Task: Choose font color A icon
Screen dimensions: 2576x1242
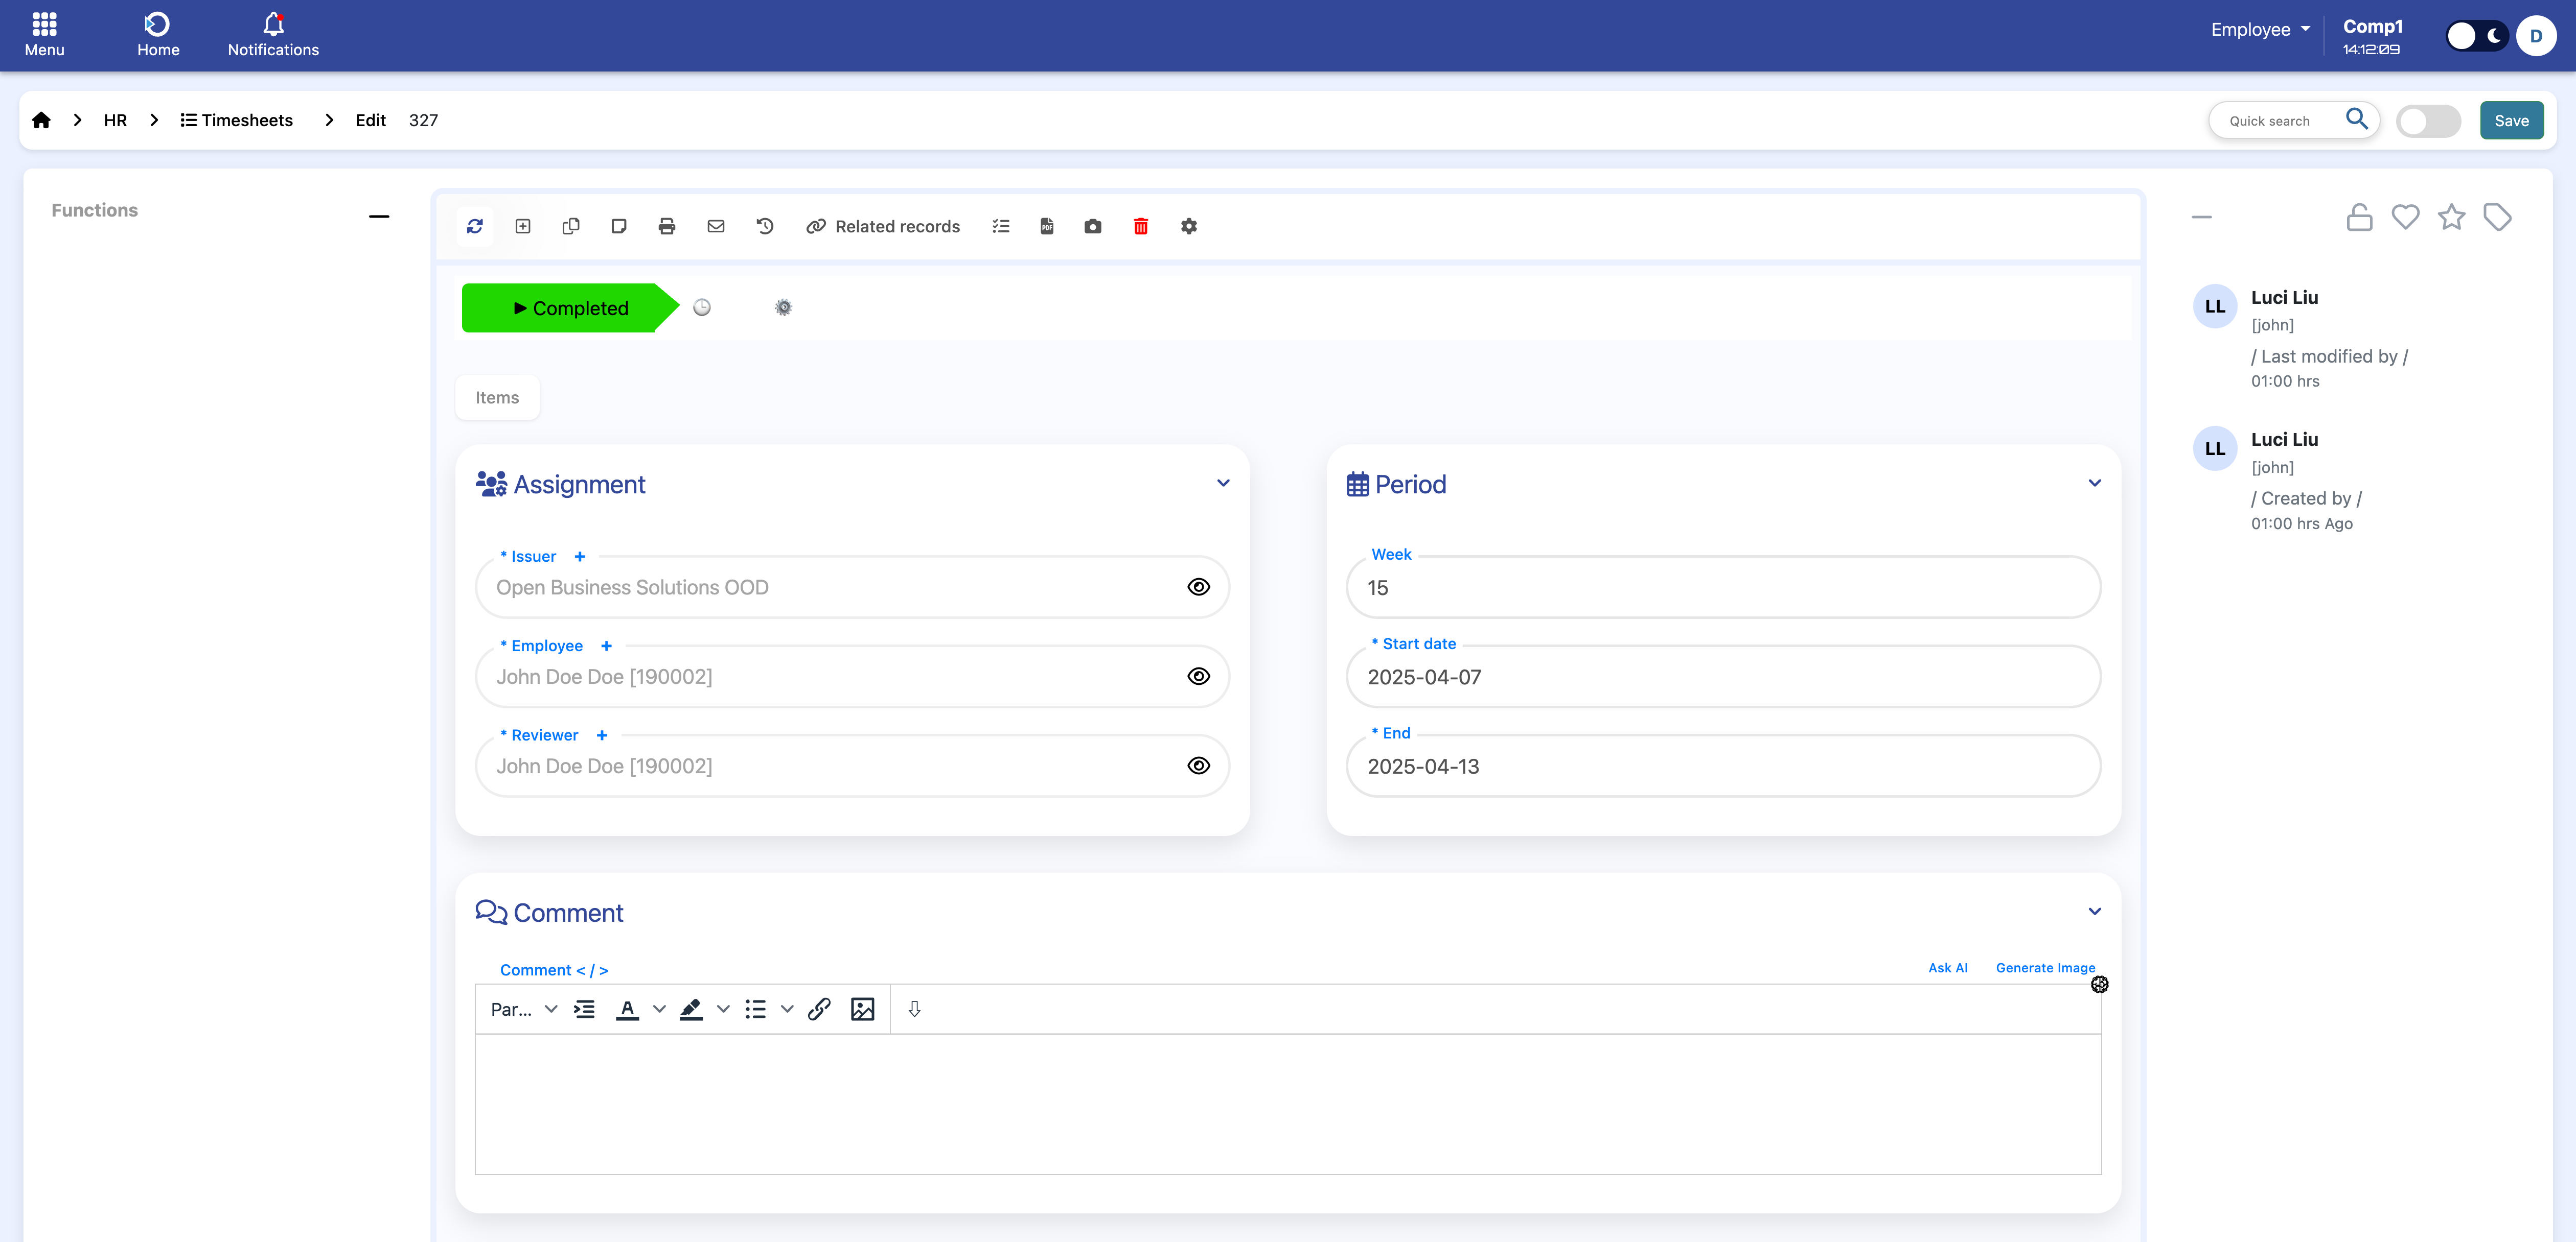Action: point(627,1009)
